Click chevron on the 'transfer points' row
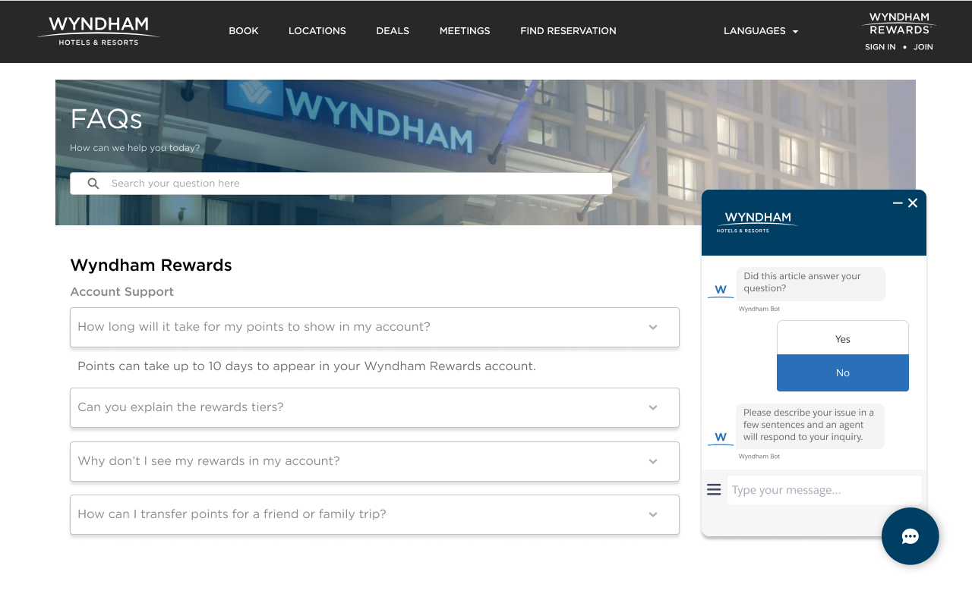972x600 pixels. (653, 515)
